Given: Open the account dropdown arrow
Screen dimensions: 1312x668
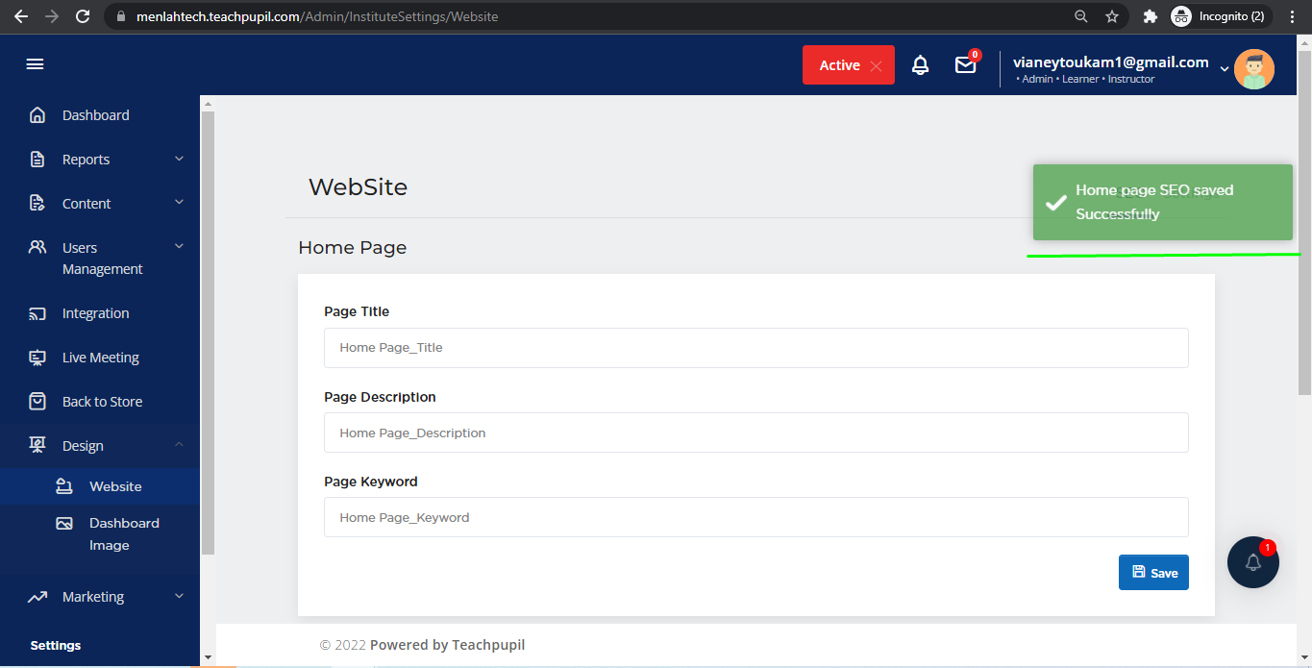Looking at the screenshot, I should click(1224, 68).
